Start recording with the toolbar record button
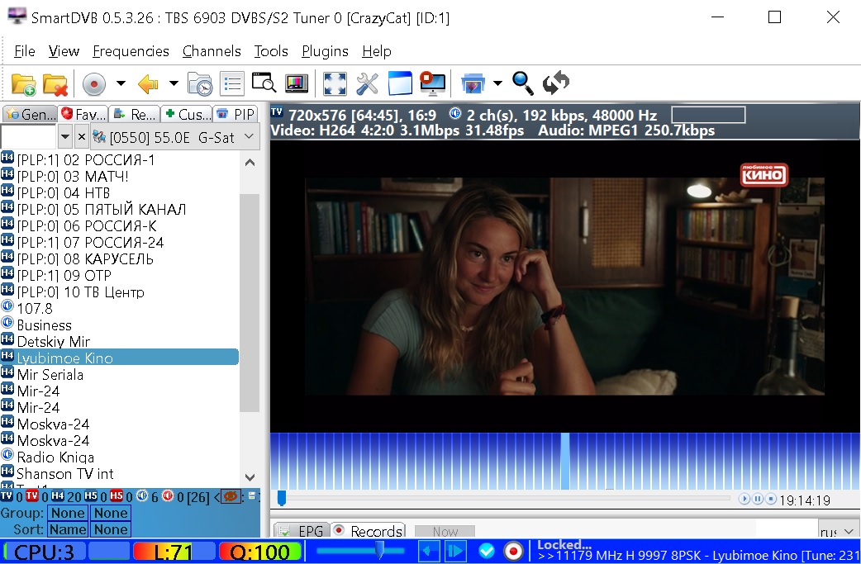The height and width of the screenshot is (564, 861). pyautogui.click(x=94, y=84)
